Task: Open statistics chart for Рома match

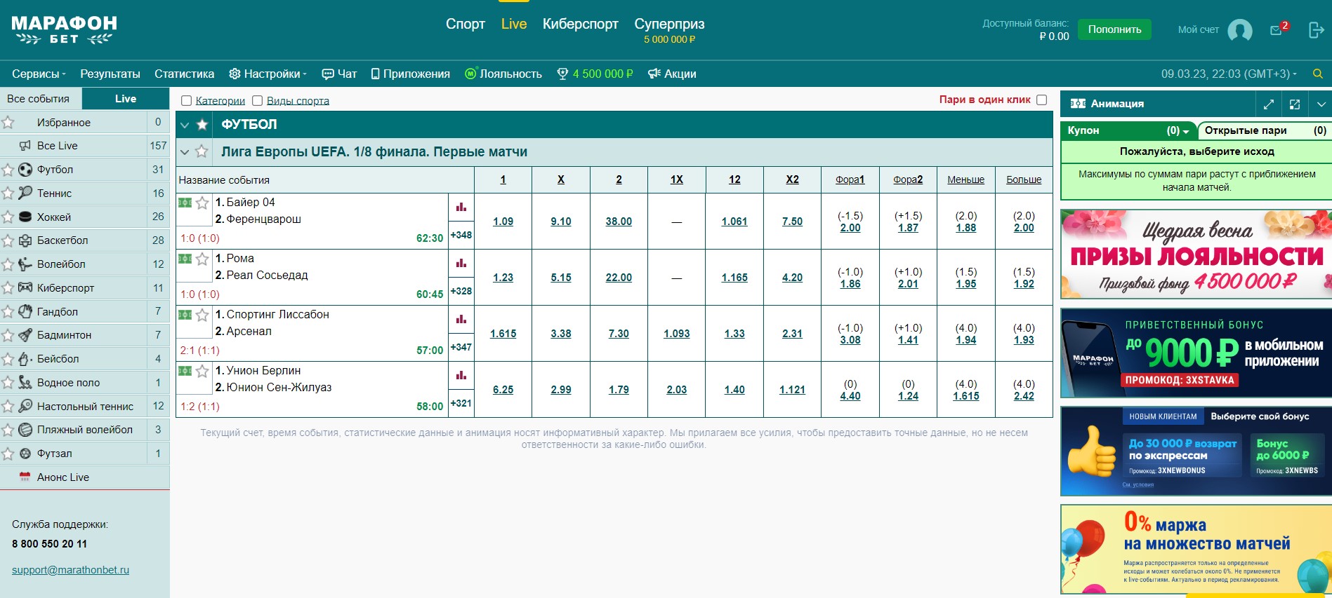Action: pyautogui.click(x=461, y=263)
